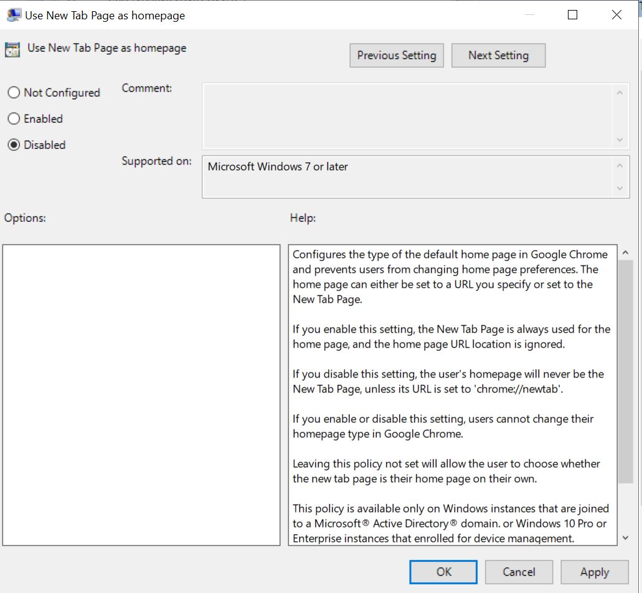
Task: Maximize the policy dialog window
Action: pyautogui.click(x=572, y=15)
